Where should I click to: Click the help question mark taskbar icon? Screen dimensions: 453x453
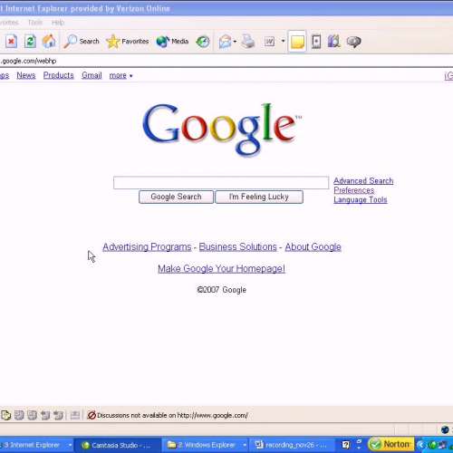click(346, 445)
